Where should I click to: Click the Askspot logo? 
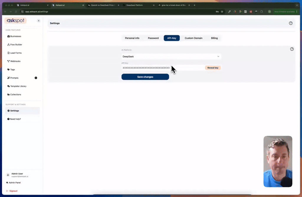coord(15,20)
